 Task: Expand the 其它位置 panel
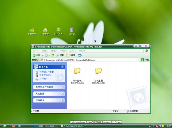click(62, 94)
